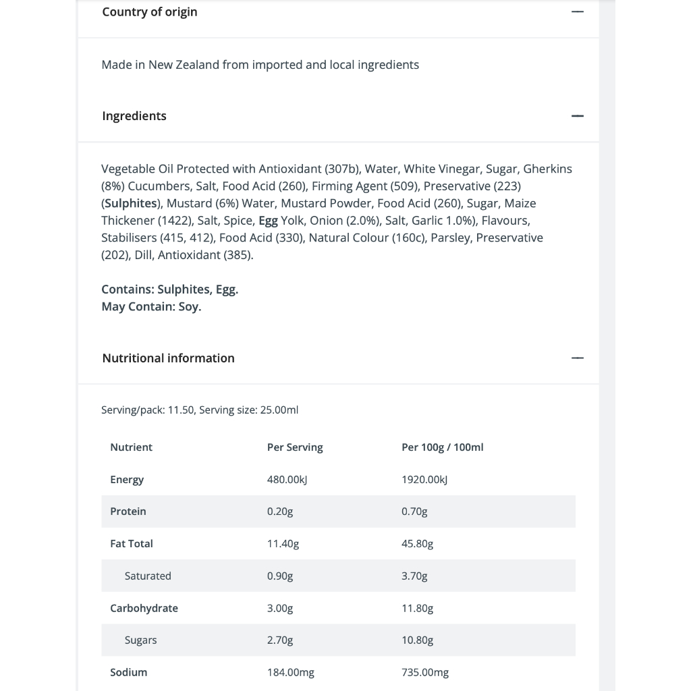Toggle the Ingredients section heading
The width and height of the screenshot is (691, 691).
[x=134, y=116]
